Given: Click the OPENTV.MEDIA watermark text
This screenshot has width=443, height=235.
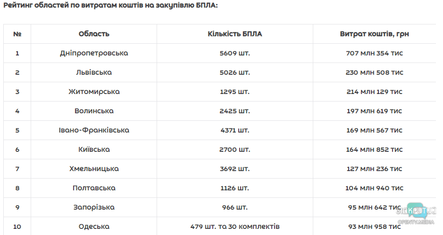Looking at the screenshot, I should pos(416,222).
